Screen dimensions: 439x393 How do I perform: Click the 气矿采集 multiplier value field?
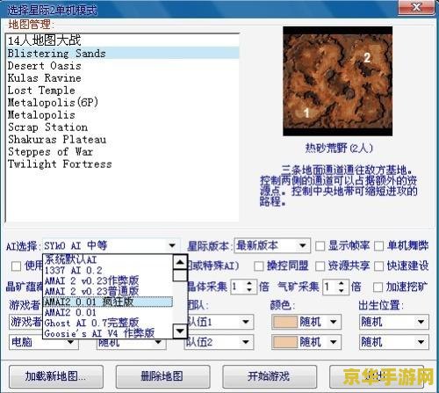point(329,287)
